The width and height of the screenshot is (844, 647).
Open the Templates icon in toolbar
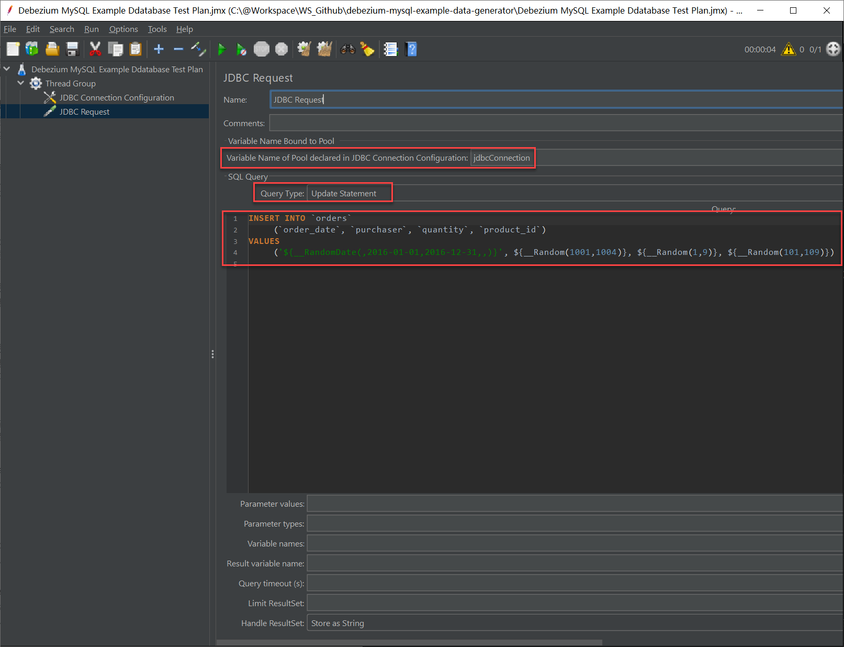point(32,49)
